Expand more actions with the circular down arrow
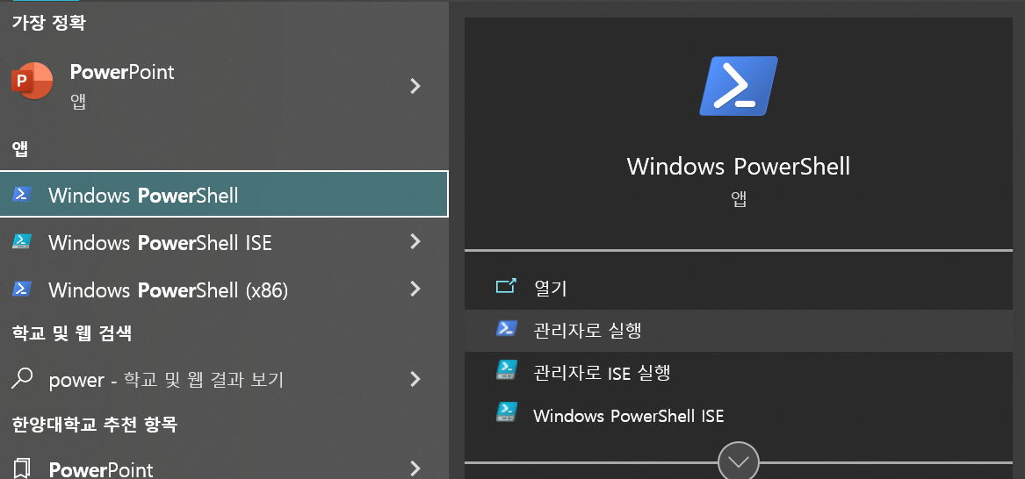Screen dimensions: 1025x479 tap(739, 462)
